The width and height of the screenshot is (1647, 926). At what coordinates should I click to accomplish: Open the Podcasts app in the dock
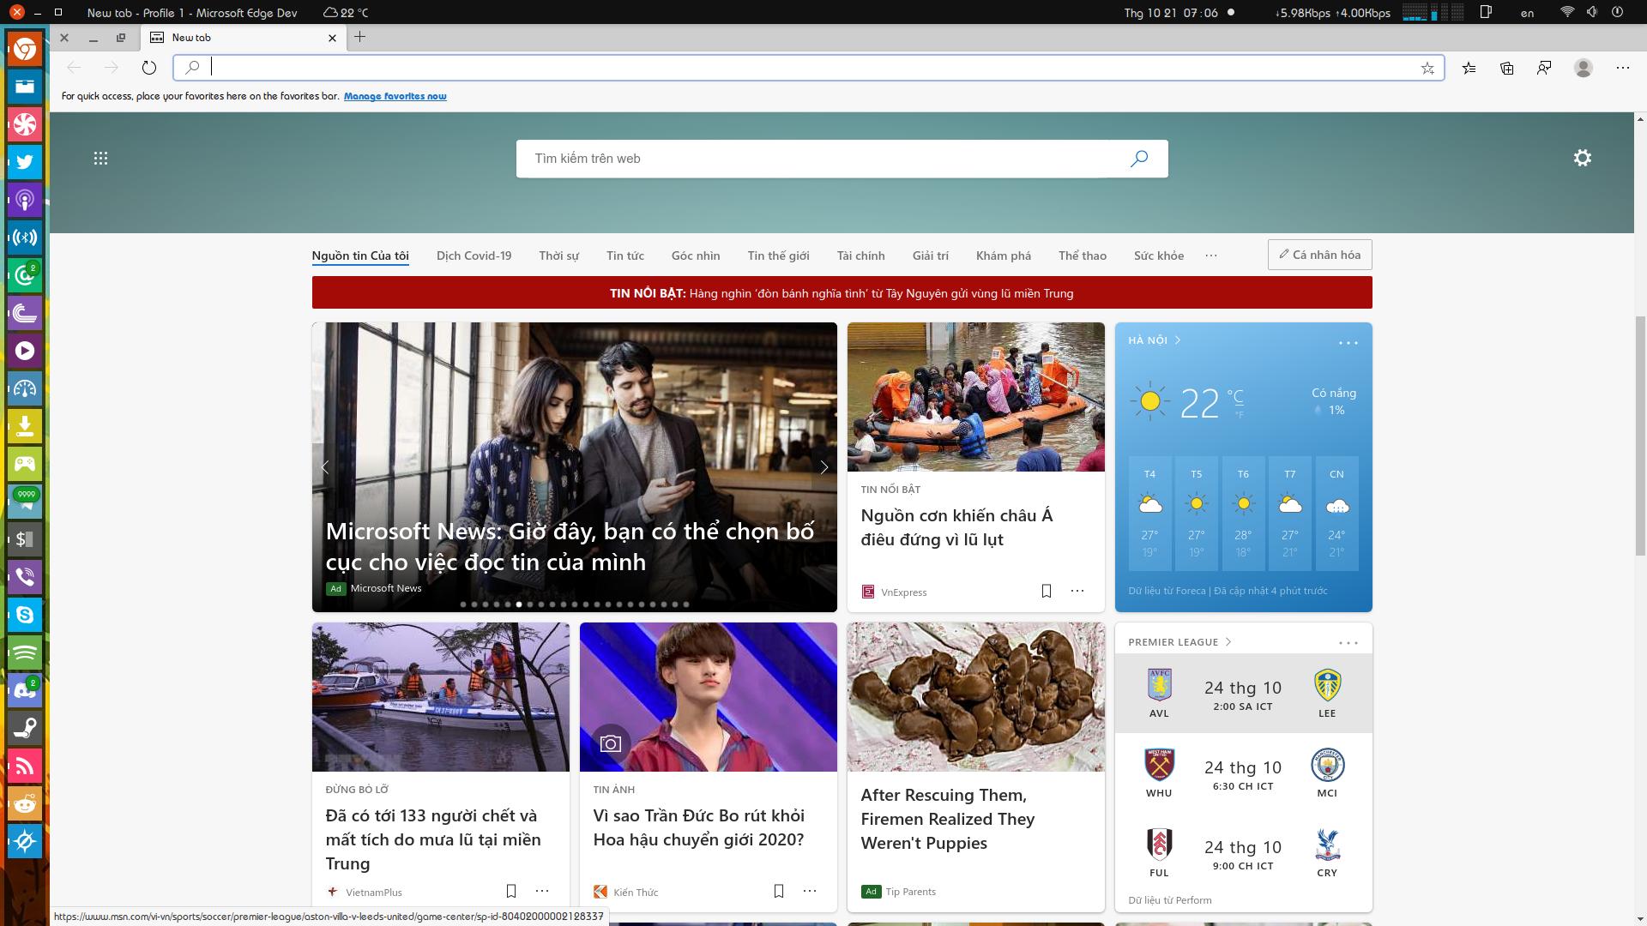[x=25, y=200]
